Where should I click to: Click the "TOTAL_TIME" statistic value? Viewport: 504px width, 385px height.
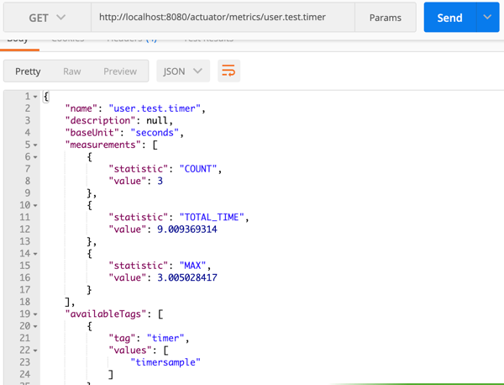[x=212, y=217]
